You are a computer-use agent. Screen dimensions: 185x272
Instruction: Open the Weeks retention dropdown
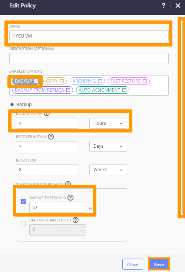tap(108, 169)
